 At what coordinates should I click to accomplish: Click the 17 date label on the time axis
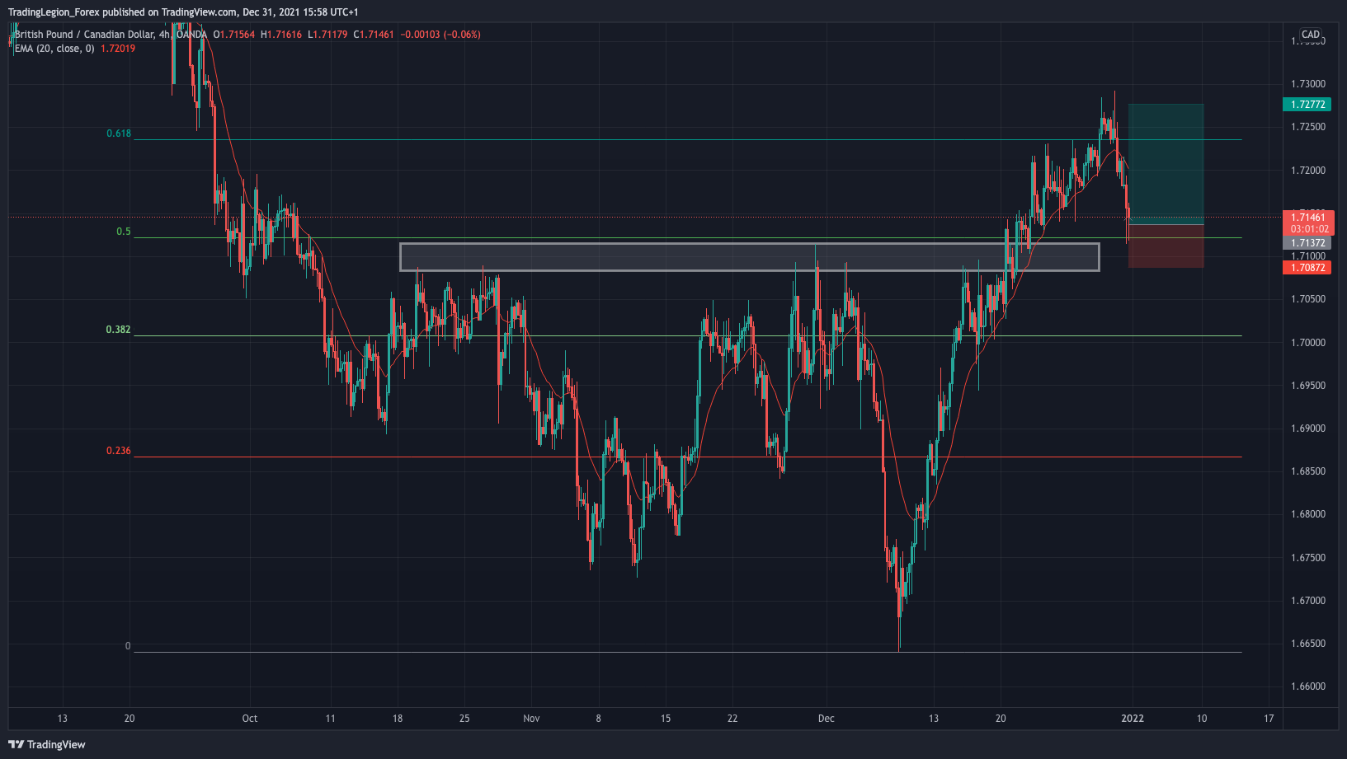tap(1269, 719)
